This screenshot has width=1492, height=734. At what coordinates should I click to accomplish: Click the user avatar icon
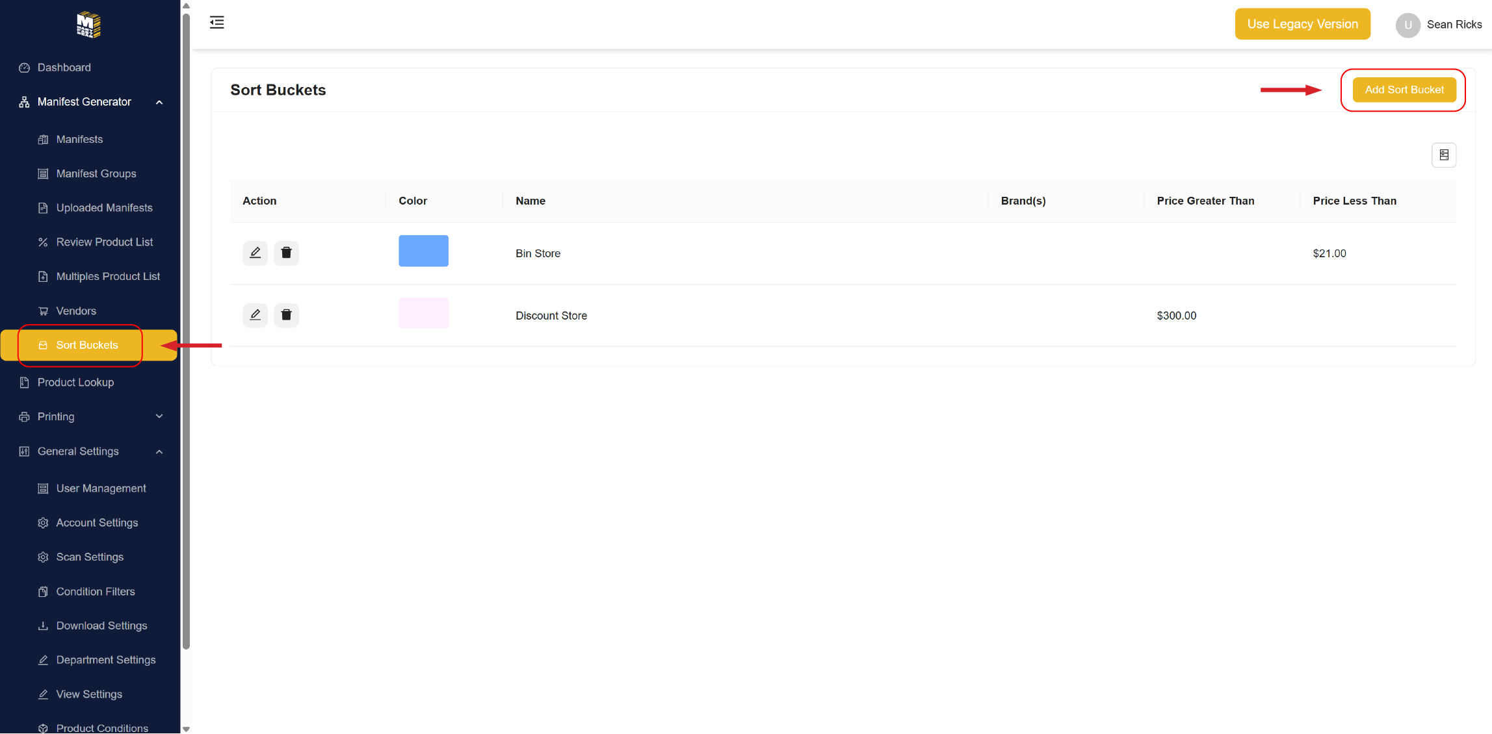click(x=1407, y=25)
